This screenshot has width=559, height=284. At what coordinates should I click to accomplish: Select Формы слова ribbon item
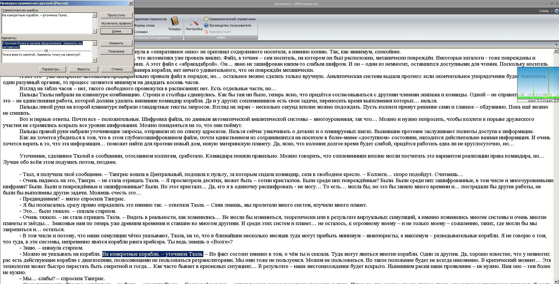click(144, 25)
